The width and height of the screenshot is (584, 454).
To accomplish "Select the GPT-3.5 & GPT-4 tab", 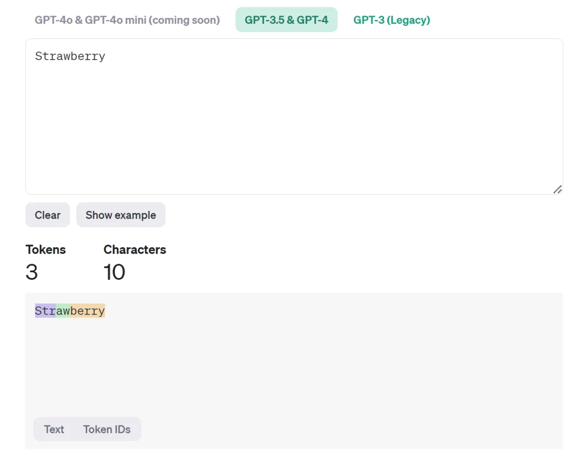I will [x=286, y=20].
